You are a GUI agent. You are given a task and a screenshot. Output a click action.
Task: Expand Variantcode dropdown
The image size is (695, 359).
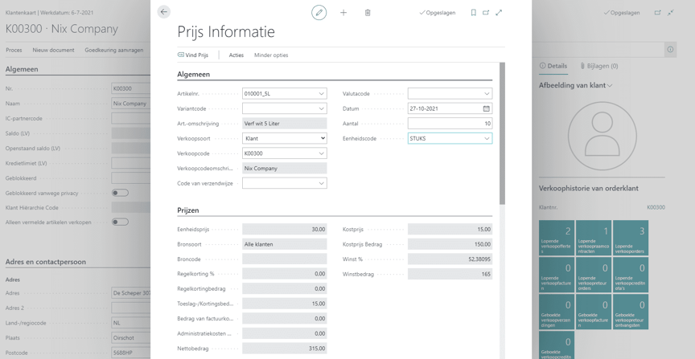coord(321,109)
